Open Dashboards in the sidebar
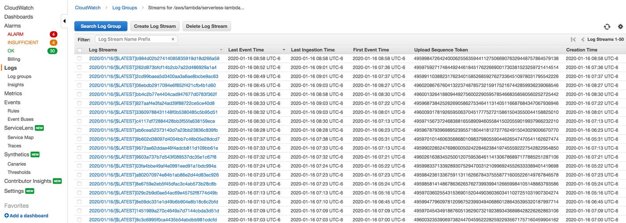626x223 pixels. [19, 17]
